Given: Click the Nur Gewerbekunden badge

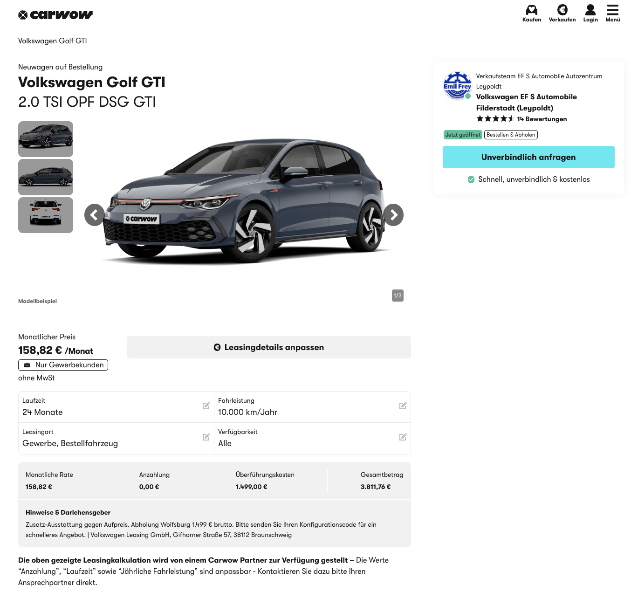Looking at the screenshot, I should [x=63, y=365].
